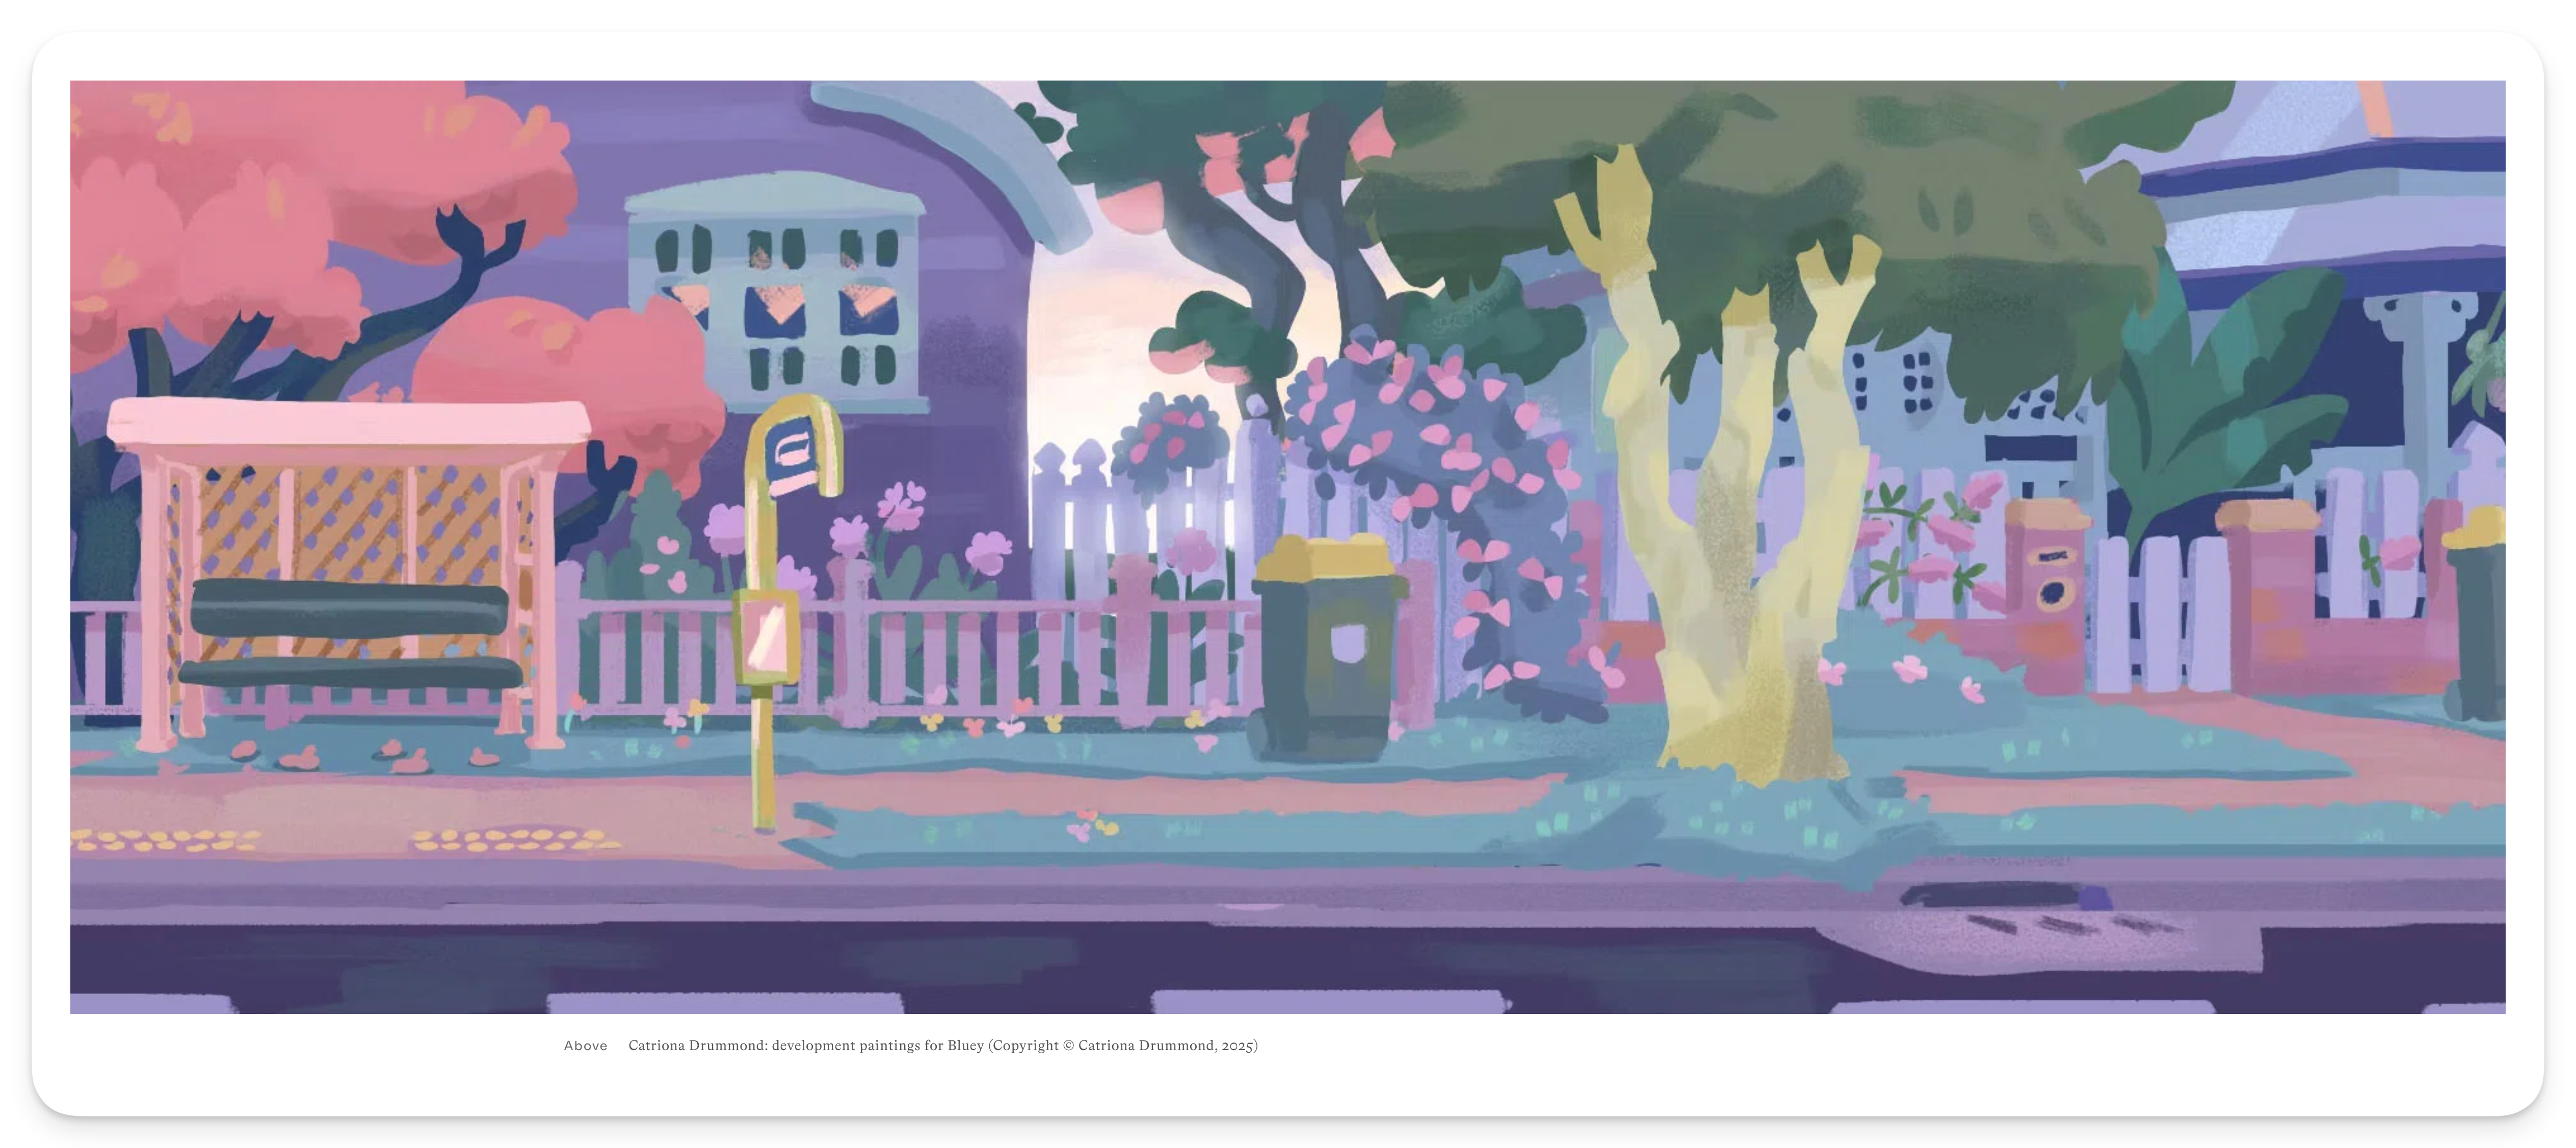Click the Catriona Drummond caption text

(x=805, y=1045)
